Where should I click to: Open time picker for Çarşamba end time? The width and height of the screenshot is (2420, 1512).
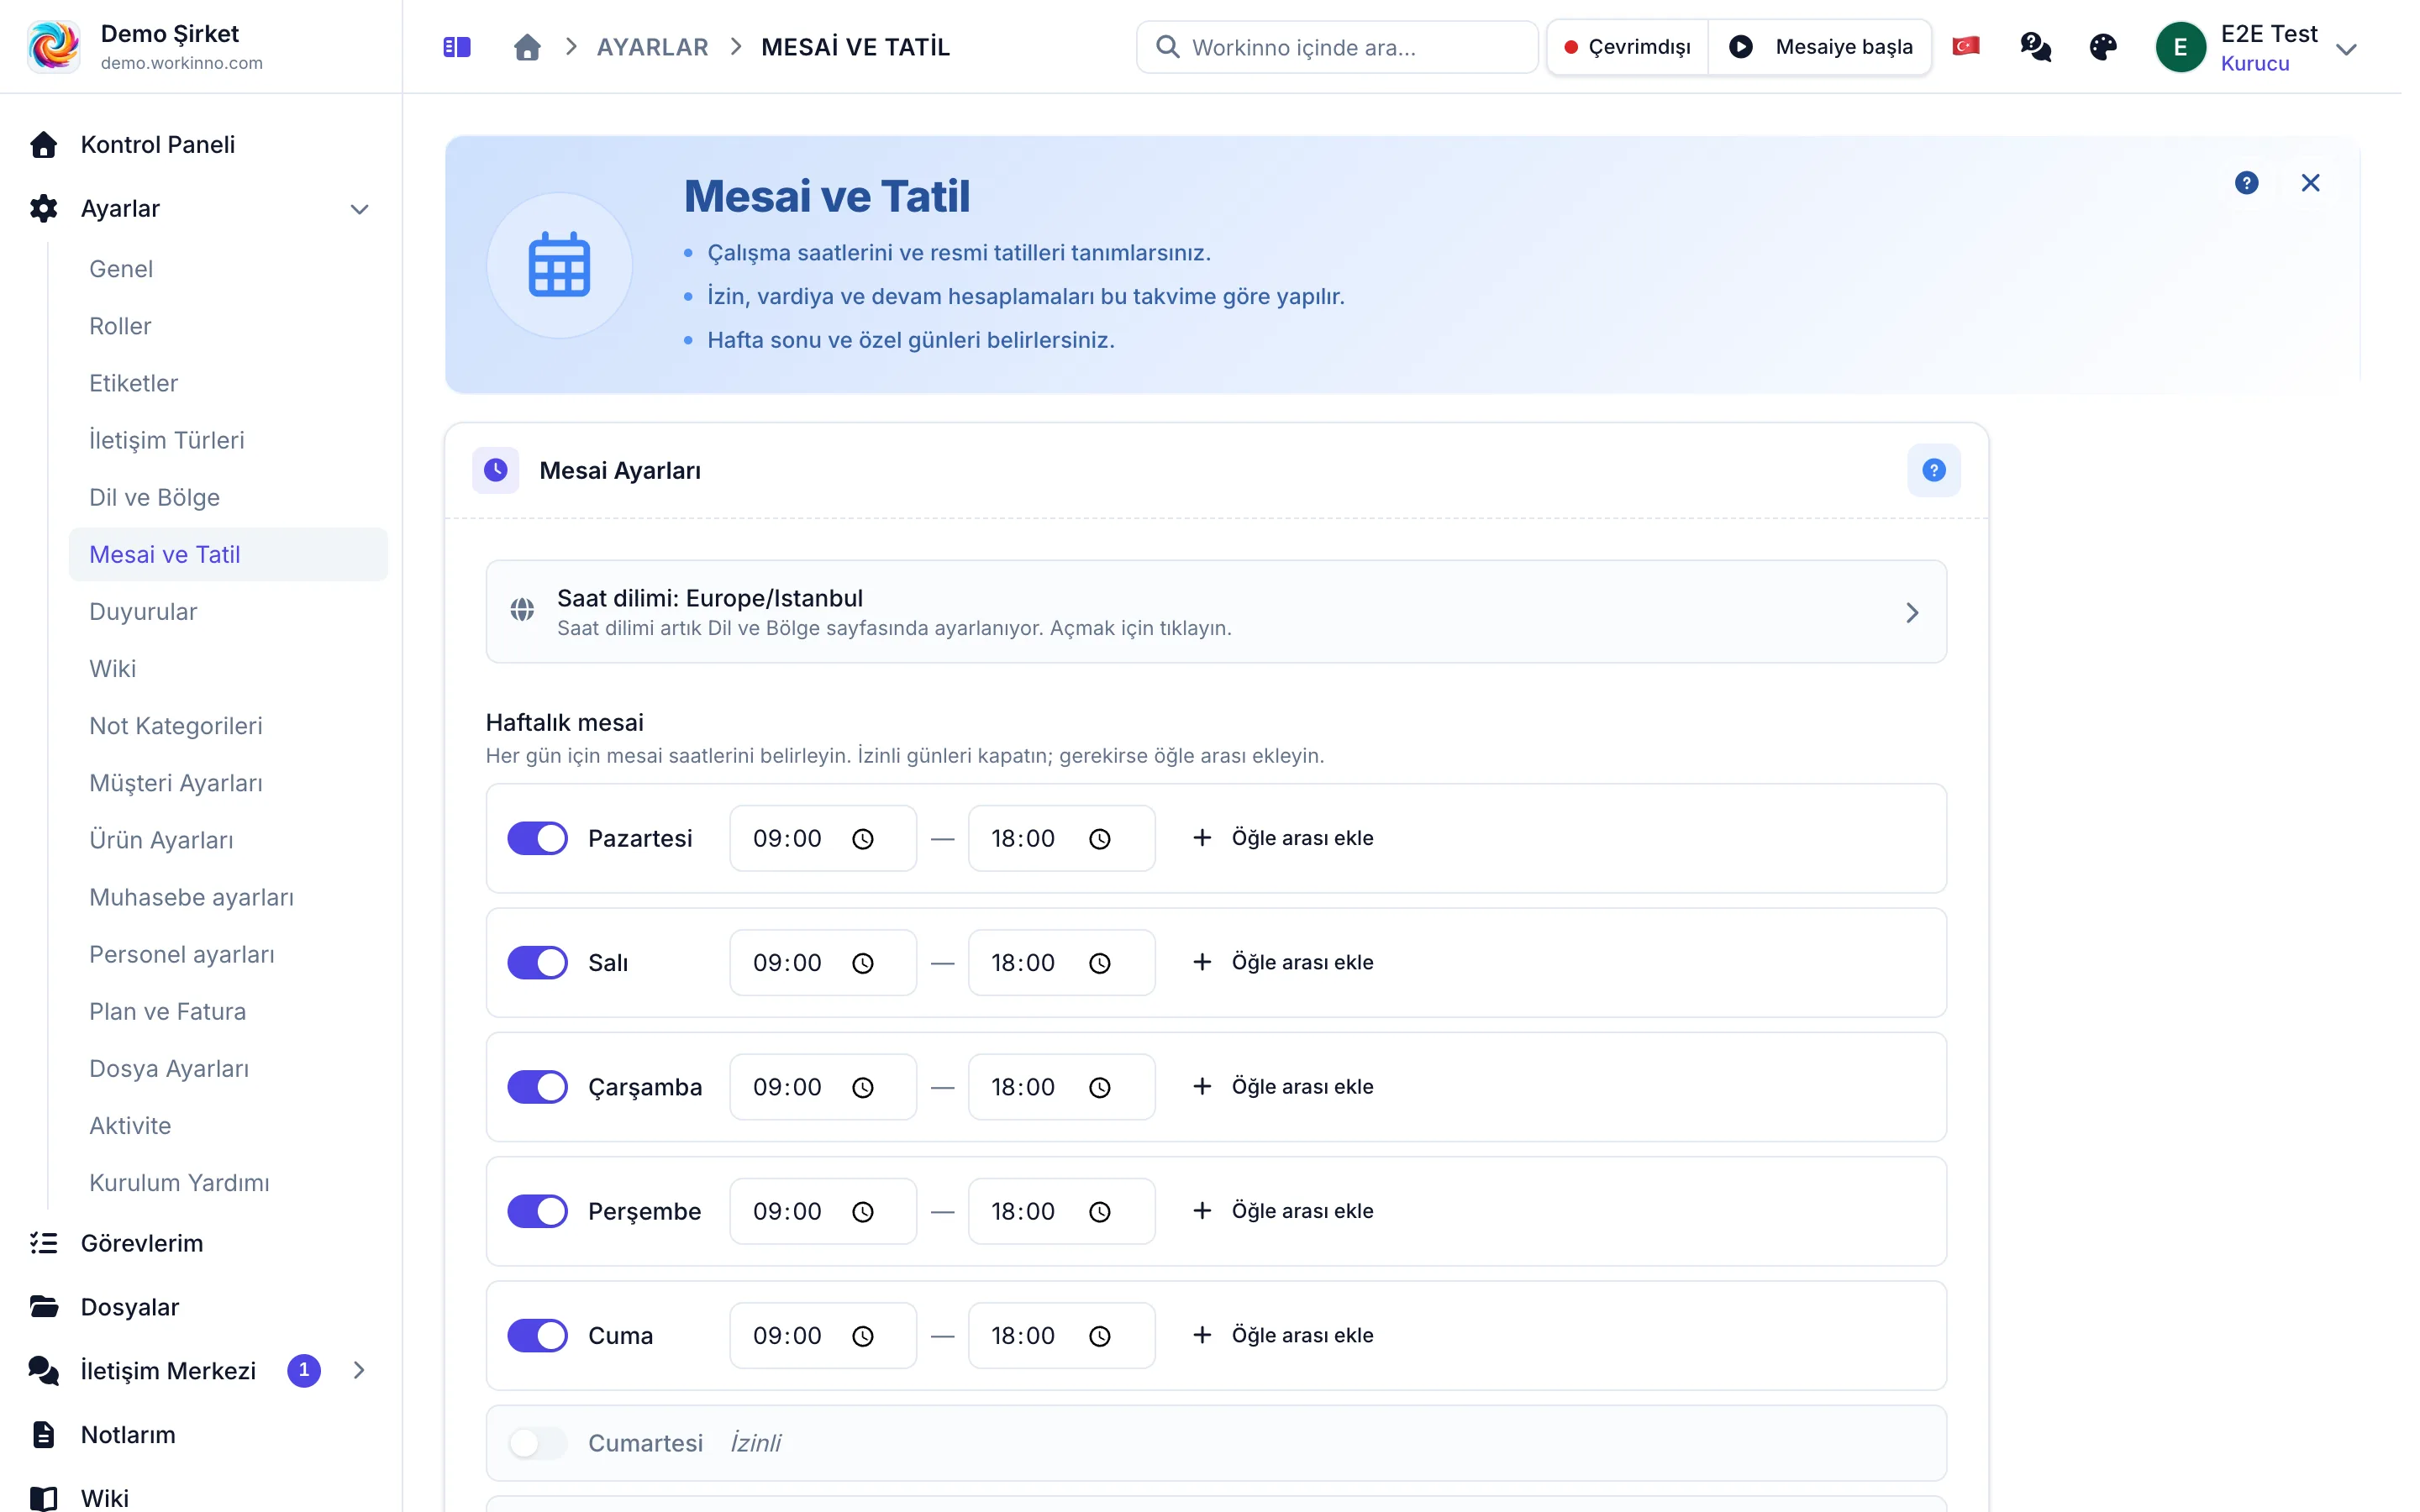pyautogui.click(x=1100, y=1087)
